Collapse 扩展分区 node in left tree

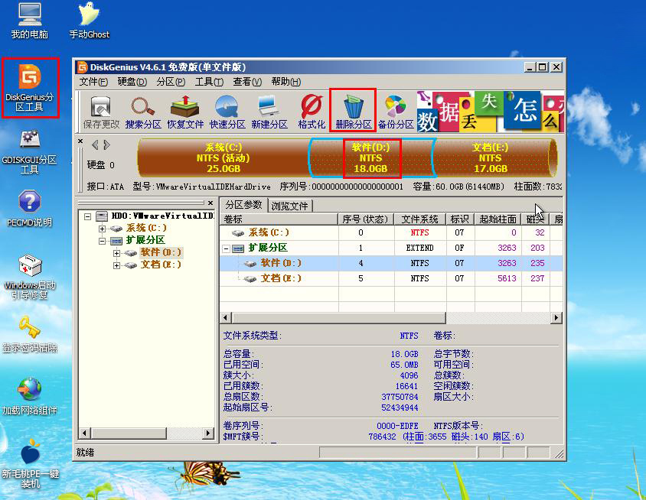click(x=102, y=241)
